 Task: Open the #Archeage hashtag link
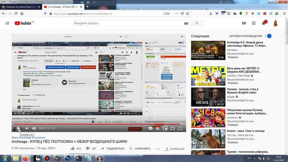[x=25, y=138]
